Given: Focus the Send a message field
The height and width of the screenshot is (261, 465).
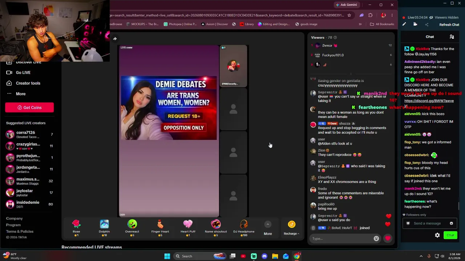Looking at the screenshot, I should [x=429, y=223].
